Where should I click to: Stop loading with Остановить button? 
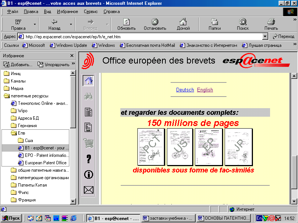click(155, 24)
